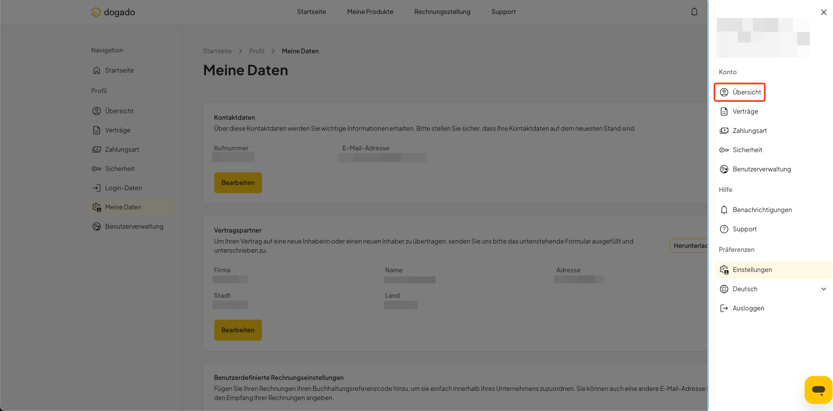Click chevron next to Deutsch

point(824,289)
